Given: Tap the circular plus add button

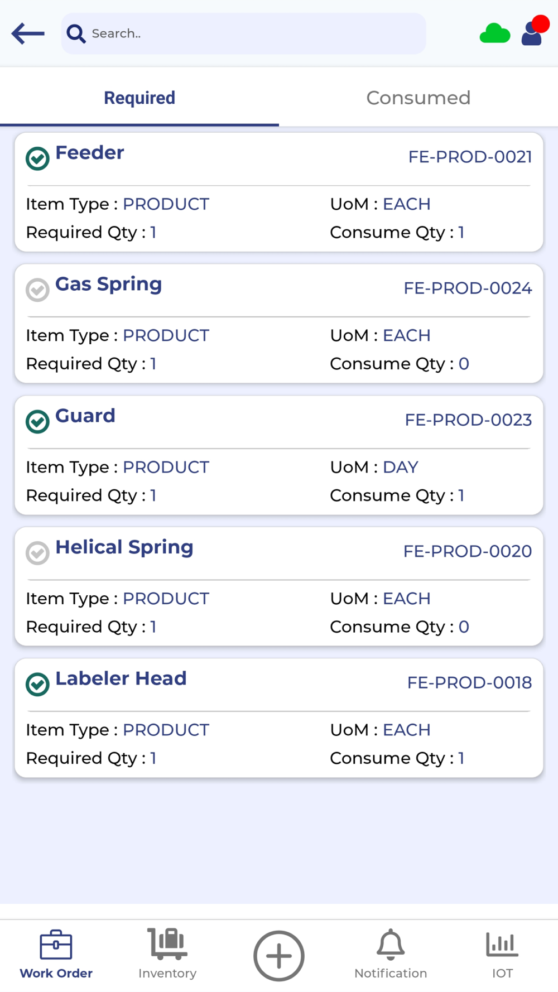Looking at the screenshot, I should (x=279, y=956).
